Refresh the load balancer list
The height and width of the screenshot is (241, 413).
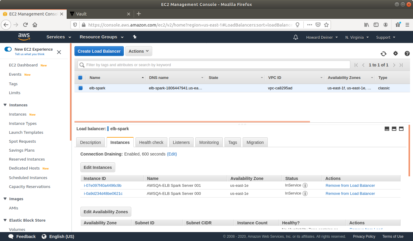pyautogui.click(x=384, y=54)
